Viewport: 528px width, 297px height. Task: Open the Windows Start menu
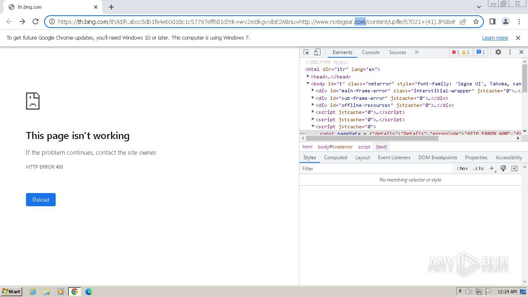click(x=11, y=292)
